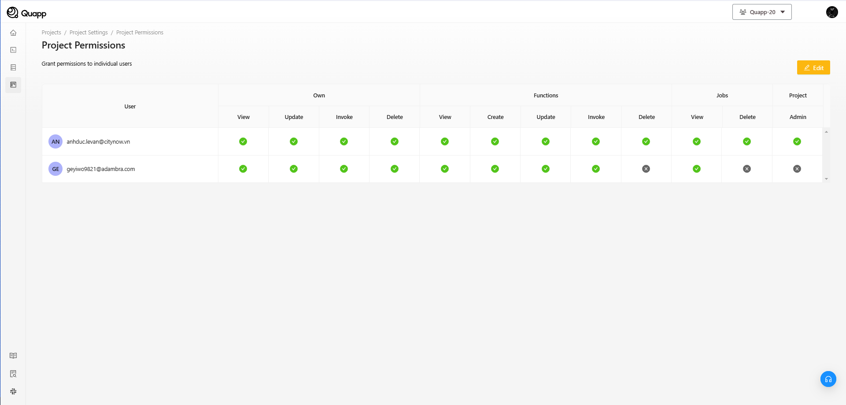Open the document search sidebar icon
Viewport: 846px width, 405px height.
pos(13,374)
